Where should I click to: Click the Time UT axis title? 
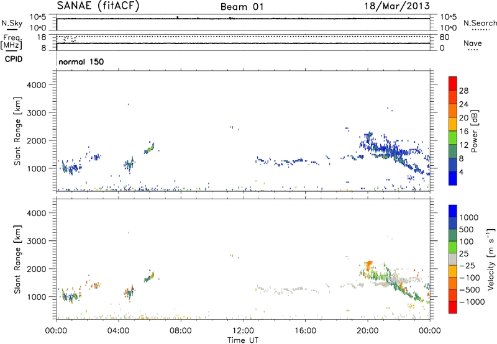(x=243, y=340)
